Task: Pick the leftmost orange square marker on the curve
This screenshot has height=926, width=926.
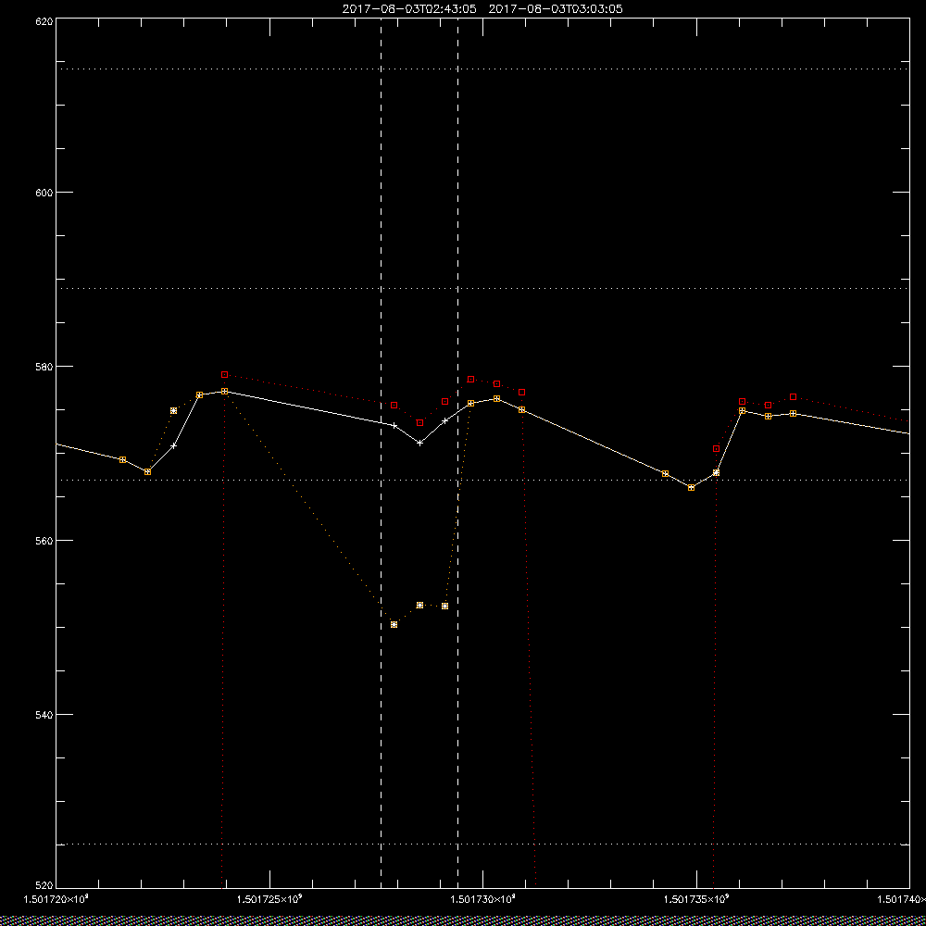Action: point(122,459)
